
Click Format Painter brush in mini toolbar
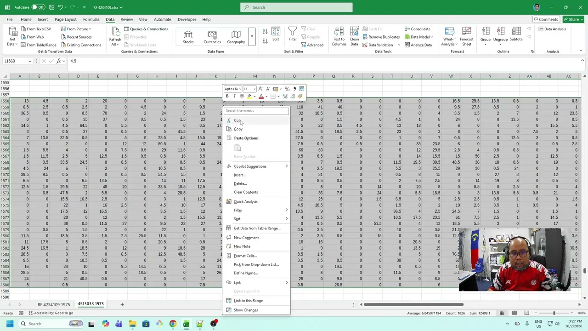300,96
